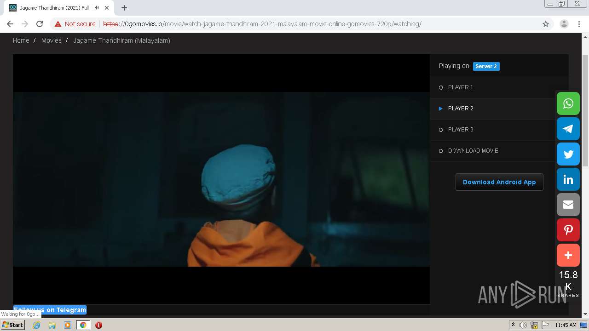Click the action center flag icon
Image resolution: width=589 pixels, height=331 pixels.
[x=545, y=325]
